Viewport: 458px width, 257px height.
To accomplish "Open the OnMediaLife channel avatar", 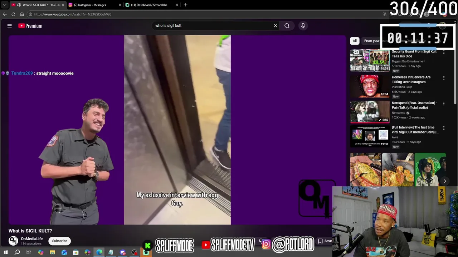I will coord(13,241).
